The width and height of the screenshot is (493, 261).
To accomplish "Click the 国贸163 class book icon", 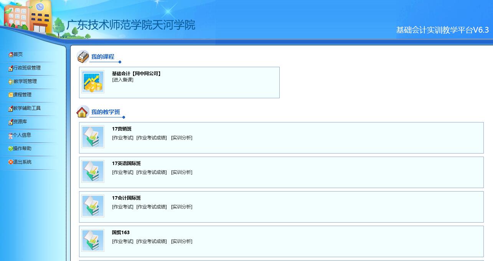I will pyautogui.click(x=93, y=241).
